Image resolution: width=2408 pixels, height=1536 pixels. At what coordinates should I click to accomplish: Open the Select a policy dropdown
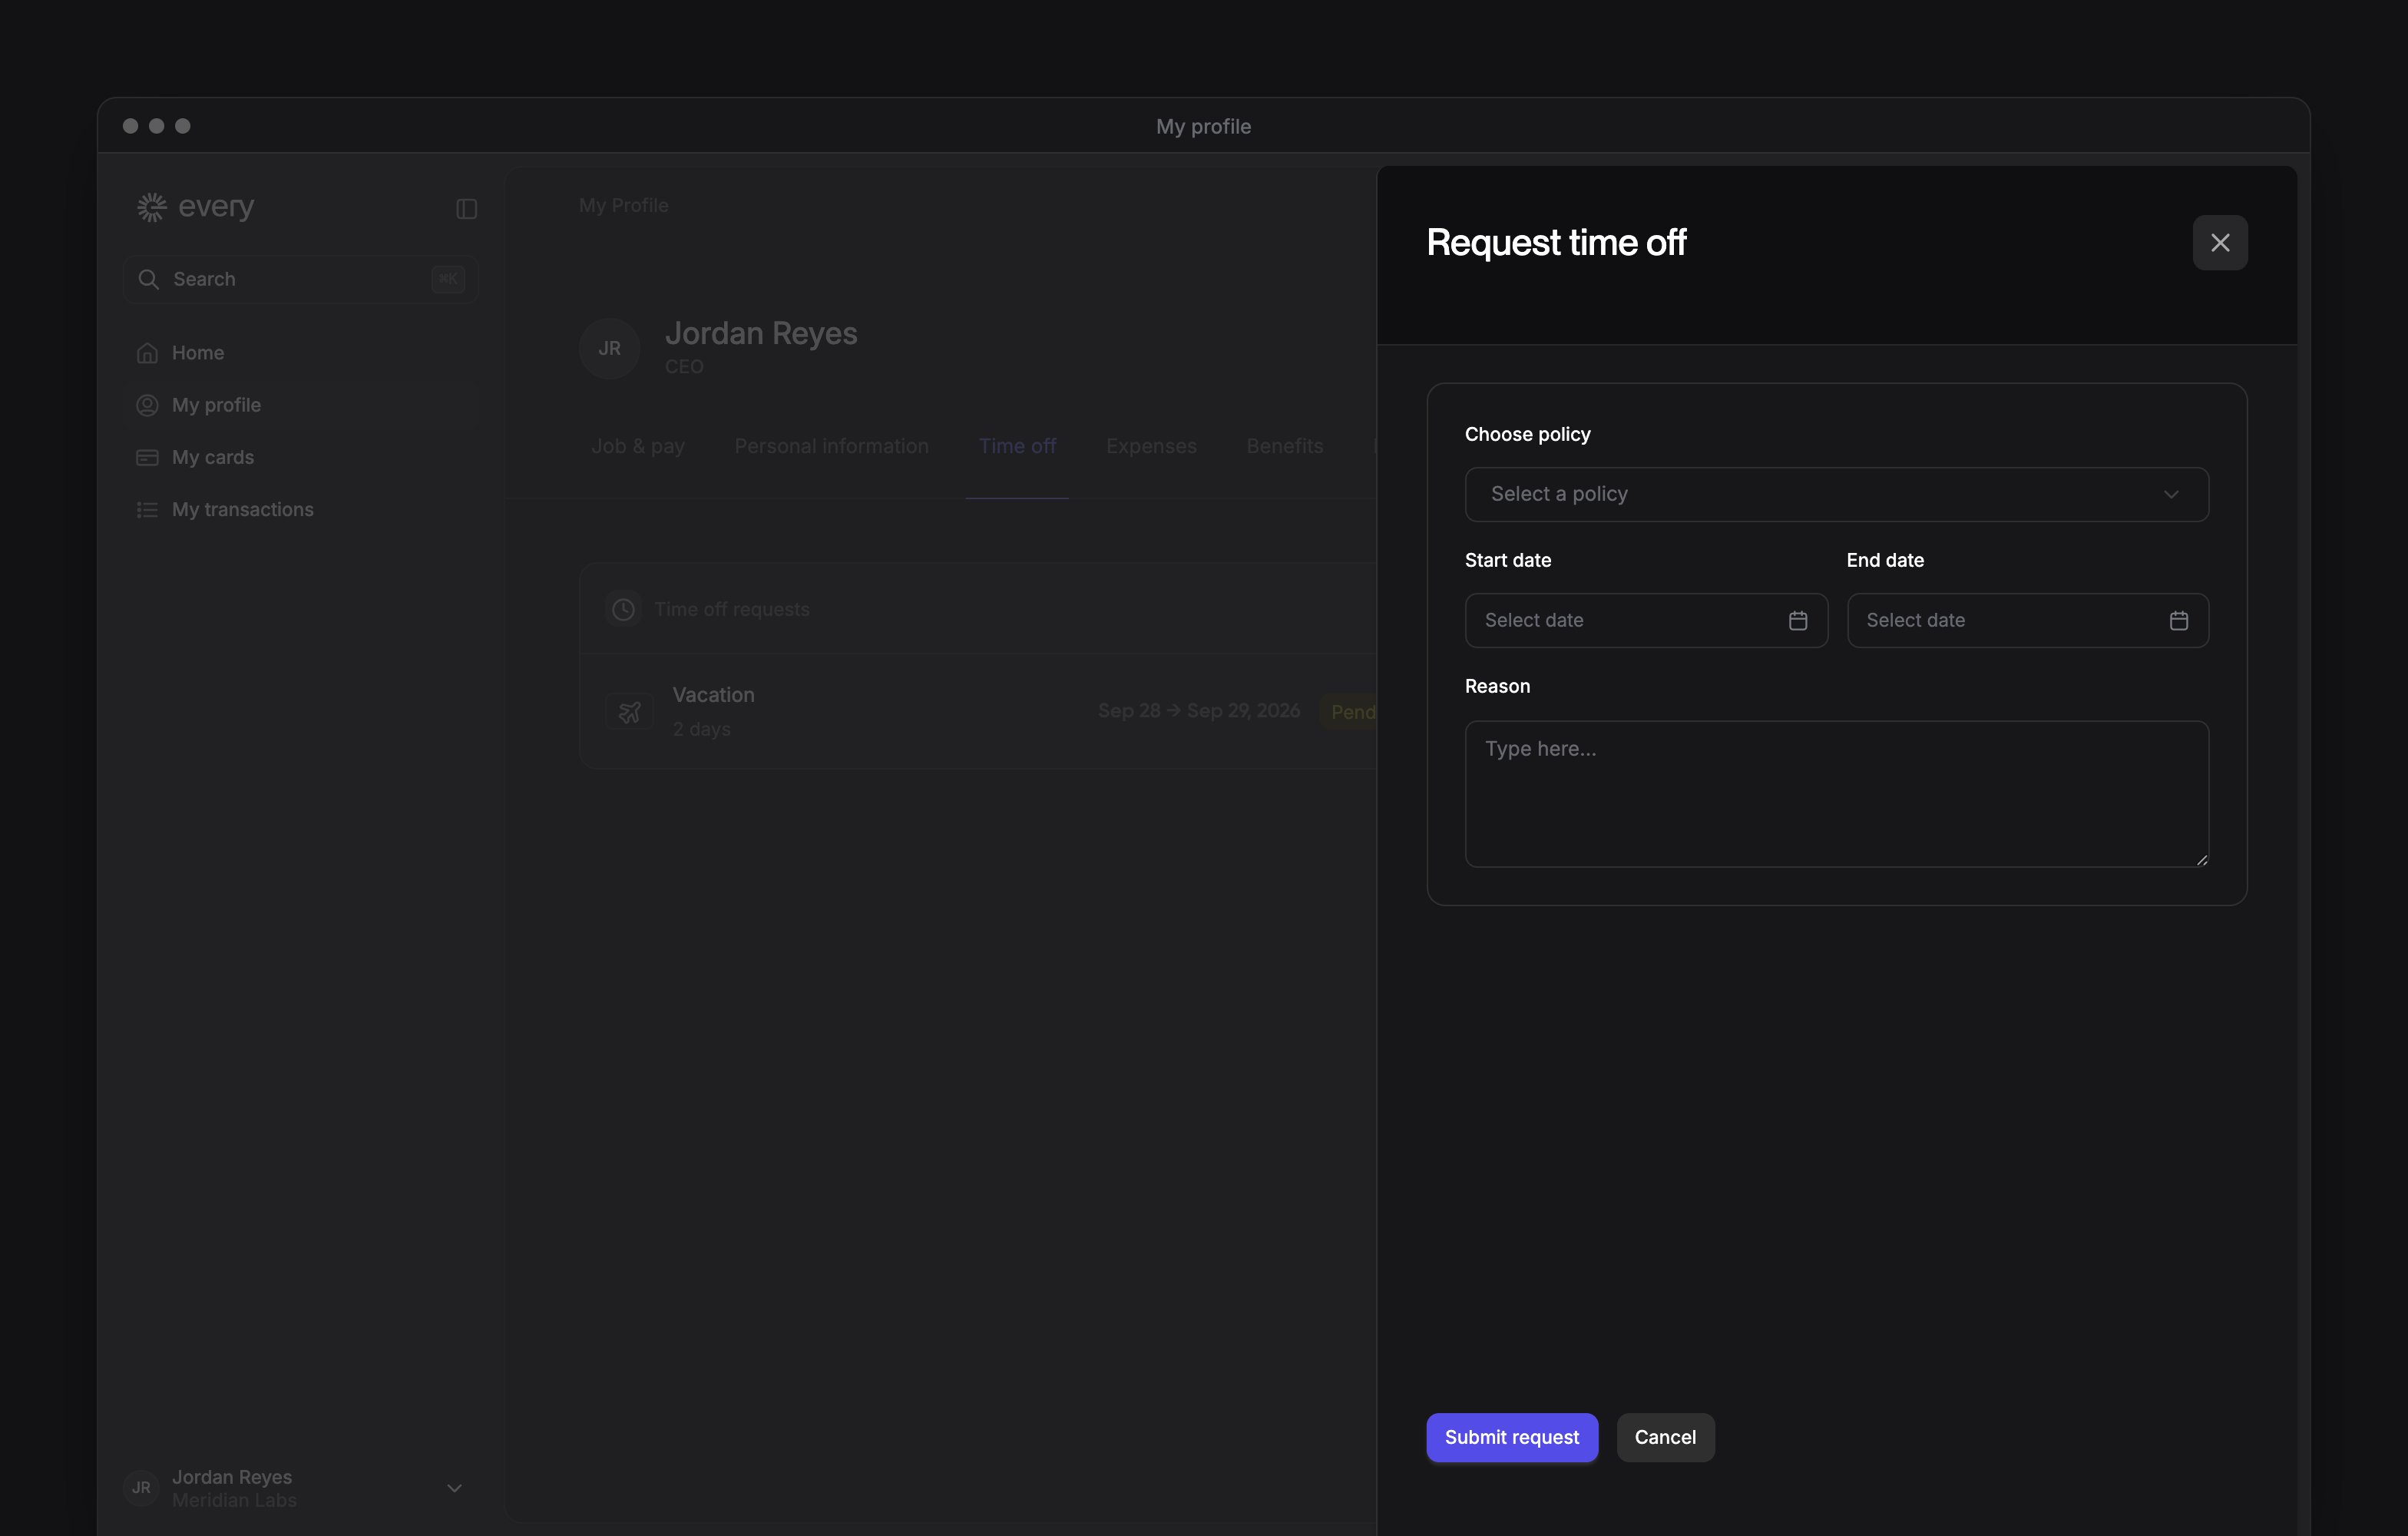coord(1836,494)
